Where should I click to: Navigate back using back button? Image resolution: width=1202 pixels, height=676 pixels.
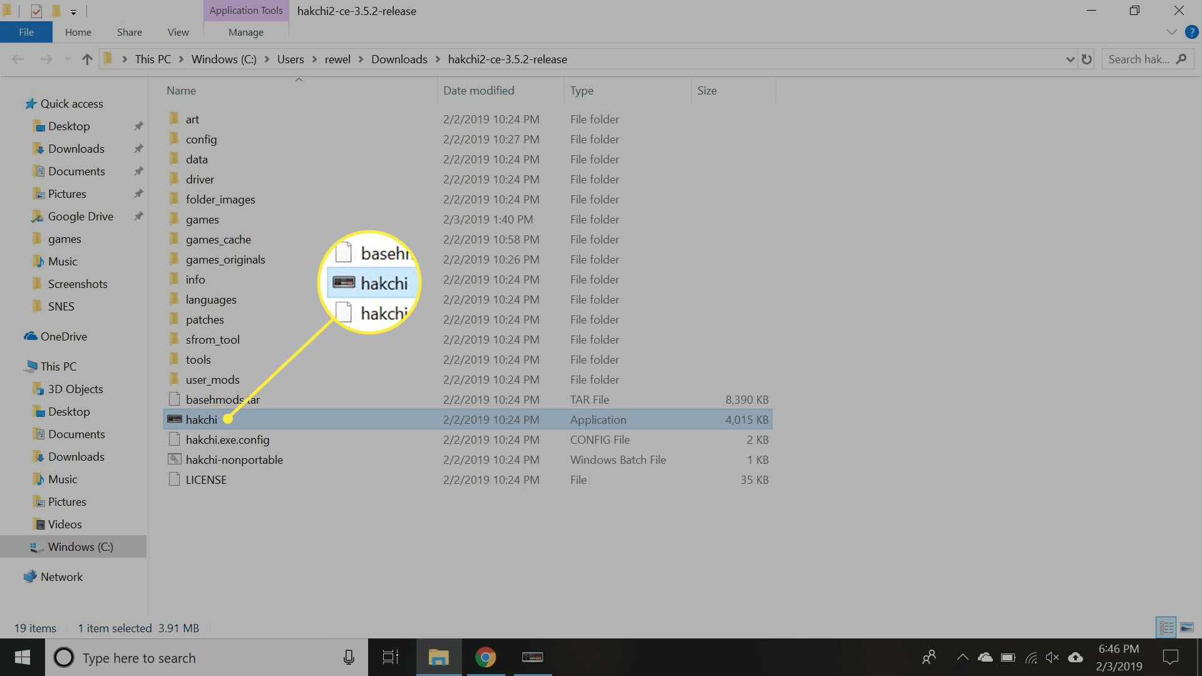pos(18,59)
